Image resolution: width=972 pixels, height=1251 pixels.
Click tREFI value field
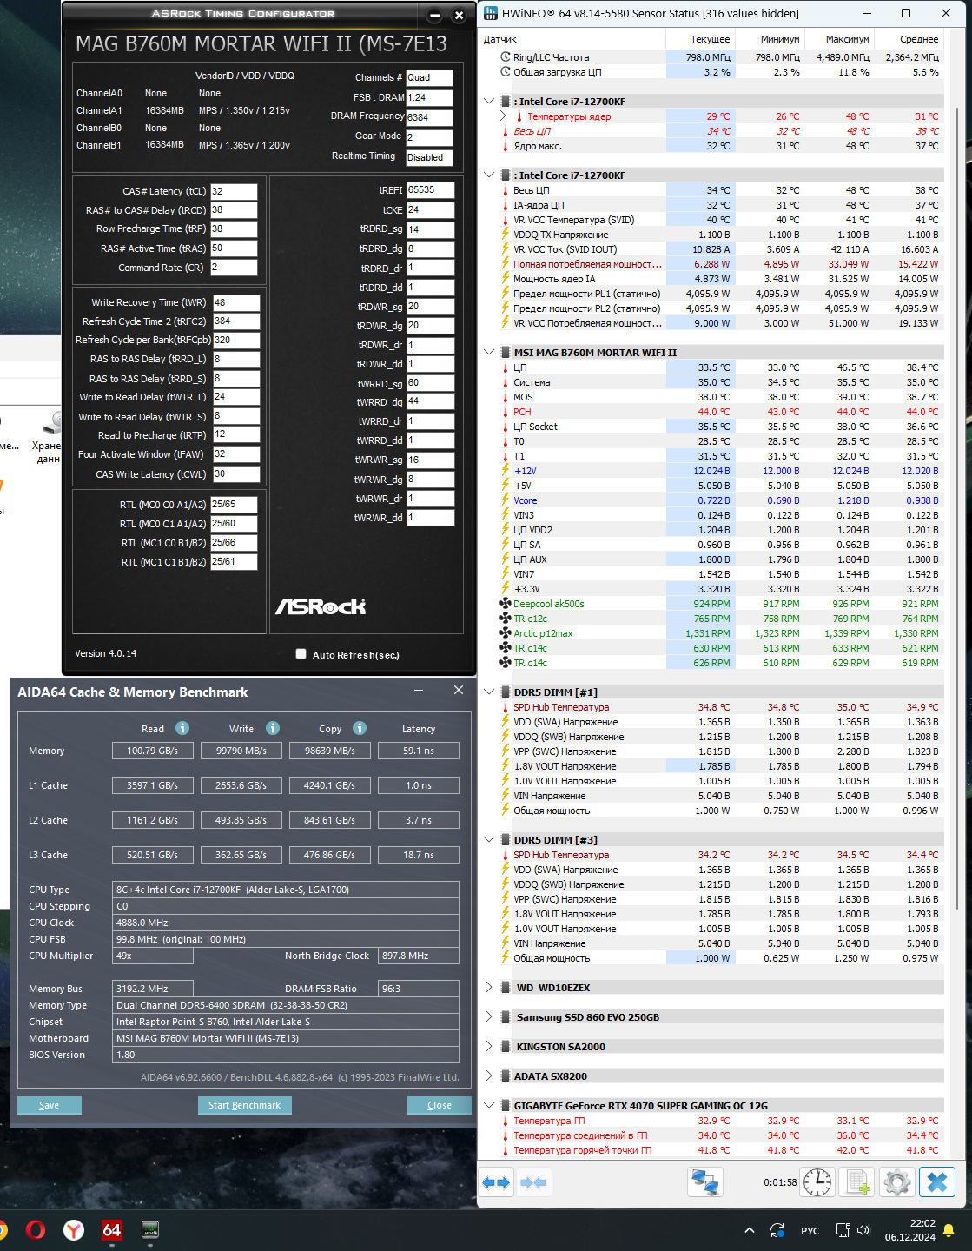(430, 189)
